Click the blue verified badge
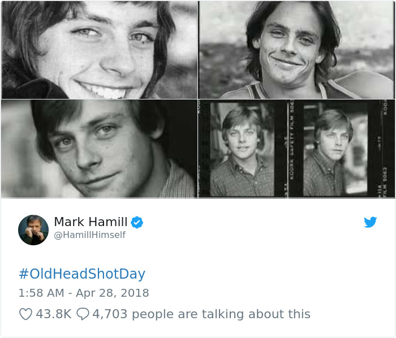The height and width of the screenshot is (338, 396). click(x=137, y=222)
